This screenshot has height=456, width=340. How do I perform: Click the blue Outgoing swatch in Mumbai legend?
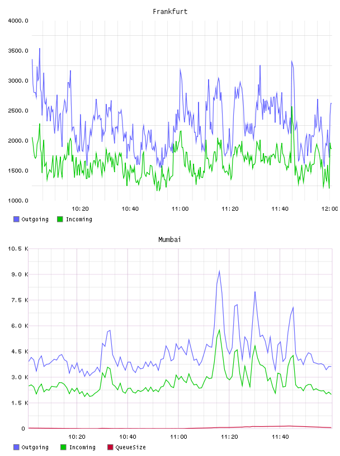(16, 447)
